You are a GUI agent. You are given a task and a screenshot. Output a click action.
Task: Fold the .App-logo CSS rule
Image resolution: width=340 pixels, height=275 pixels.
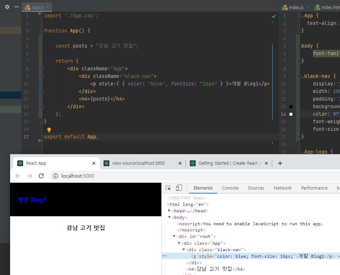tap(299, 152)
